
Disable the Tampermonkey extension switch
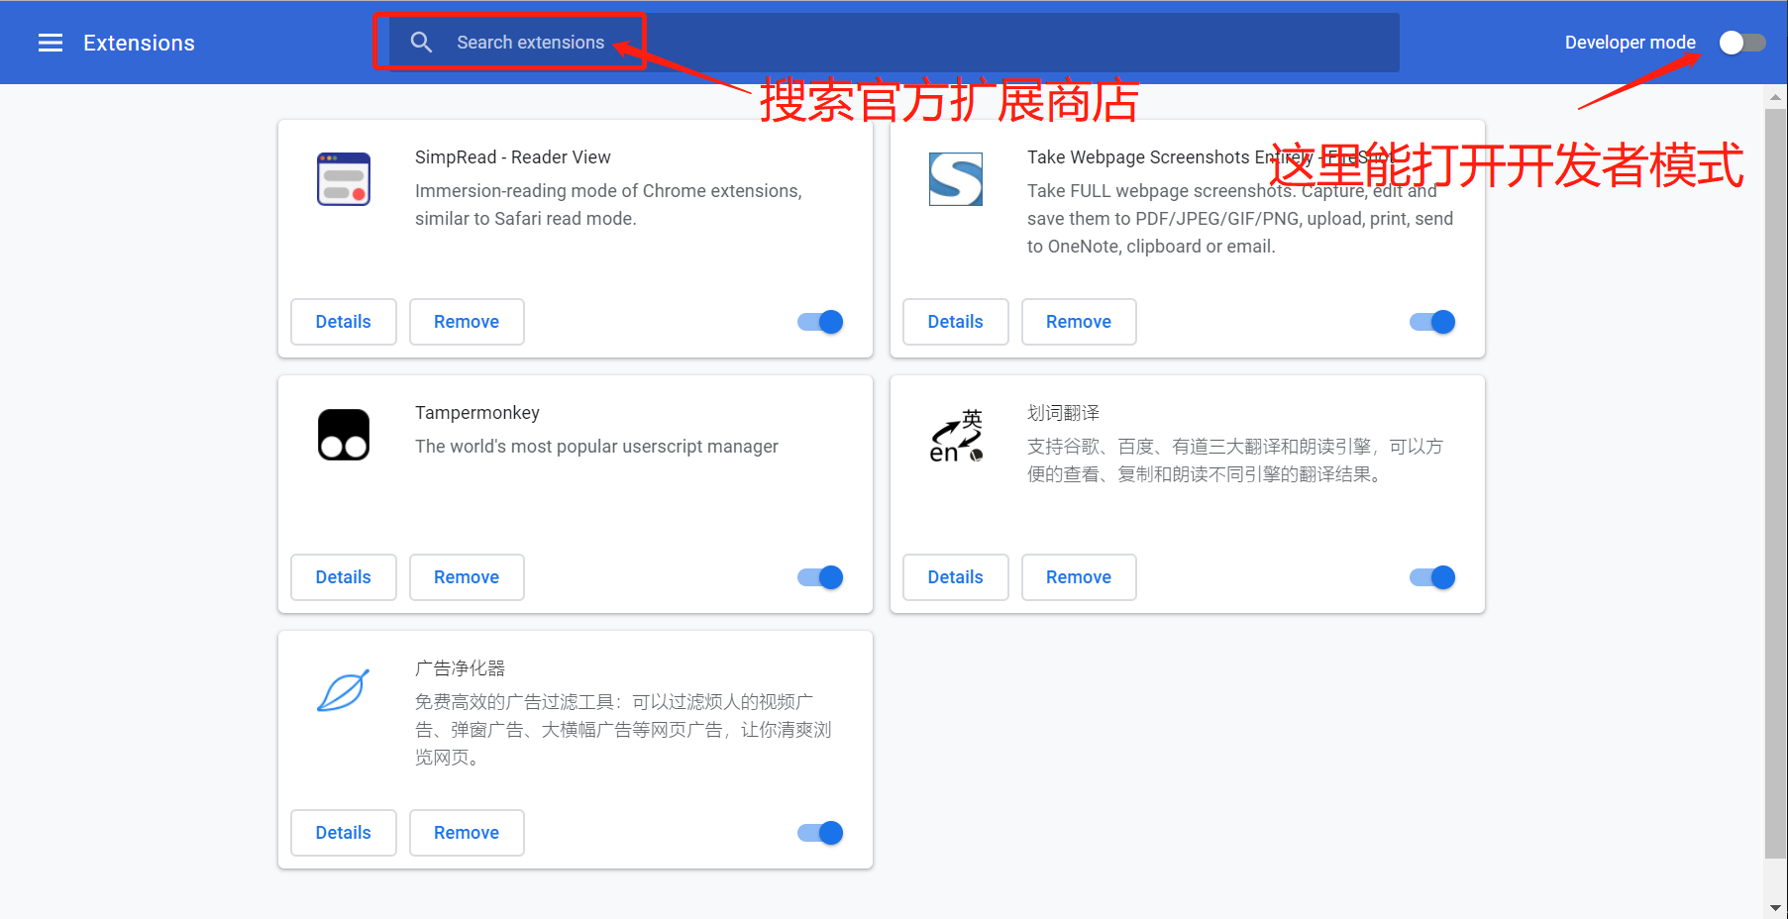coord(820,577)
